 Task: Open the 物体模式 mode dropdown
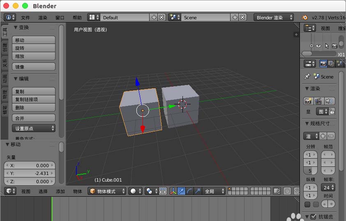(x=107, y=191)
